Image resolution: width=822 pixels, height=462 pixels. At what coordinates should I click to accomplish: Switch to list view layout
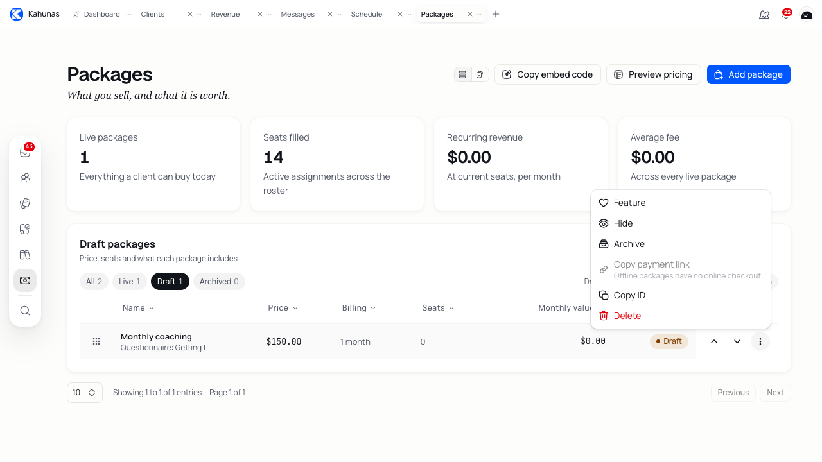coord(462,74)
